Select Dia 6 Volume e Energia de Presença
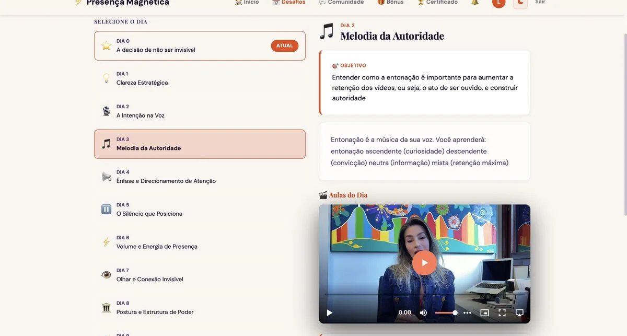The width and height of the screenshot is (627, 336). 200,242
